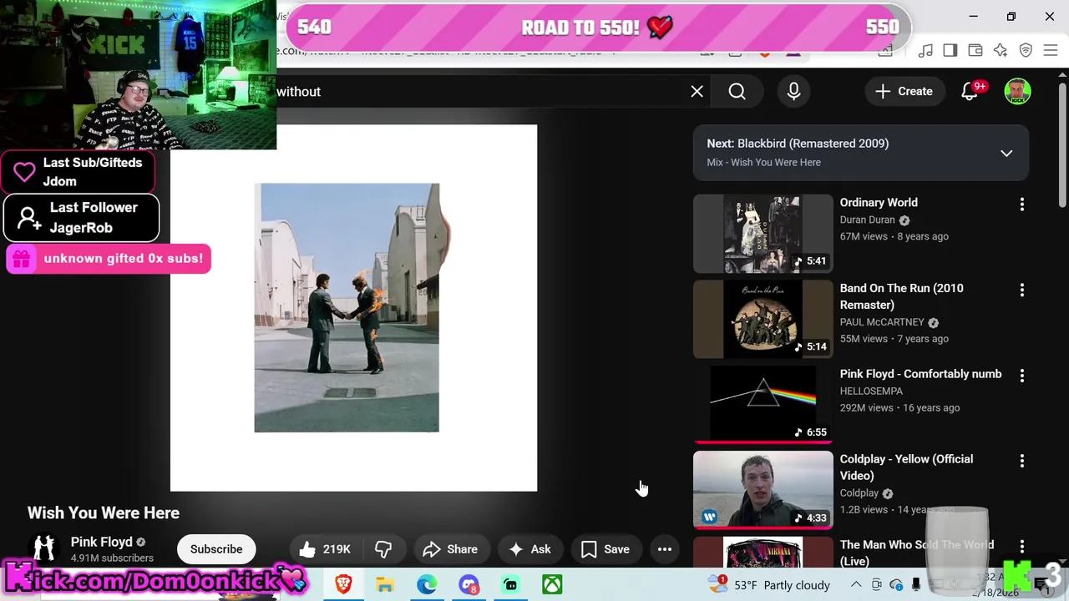Open the 53°F Partly cloudy weather widget
Image resolution: width=1069 pixels, height=601 pixels.
(x=768, y=584)
